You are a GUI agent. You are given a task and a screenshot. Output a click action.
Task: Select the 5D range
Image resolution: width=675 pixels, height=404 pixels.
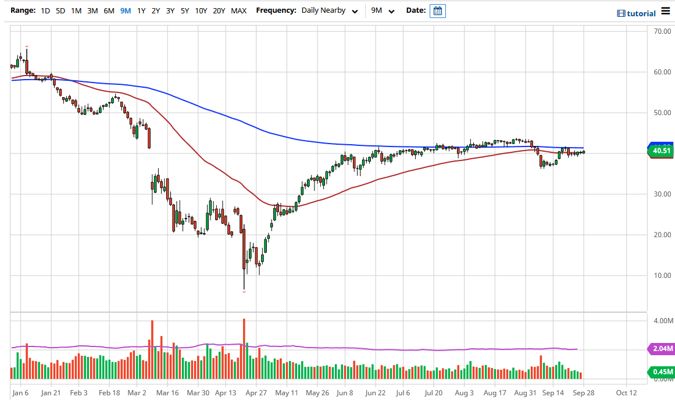pos(60,10)
